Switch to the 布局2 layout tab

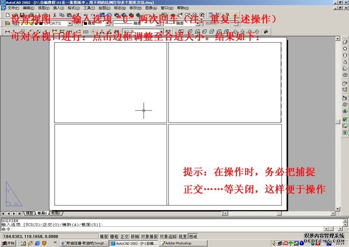coord(55,213)
